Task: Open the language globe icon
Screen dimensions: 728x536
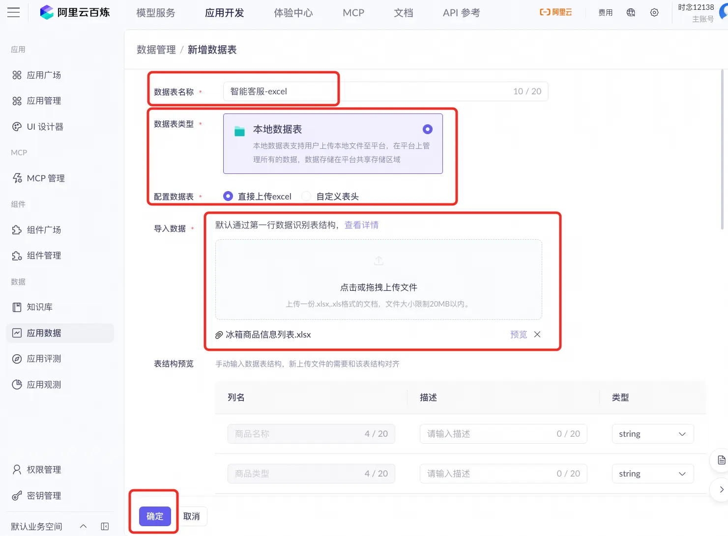Action: pyautogui.click(x=631, y=12)
